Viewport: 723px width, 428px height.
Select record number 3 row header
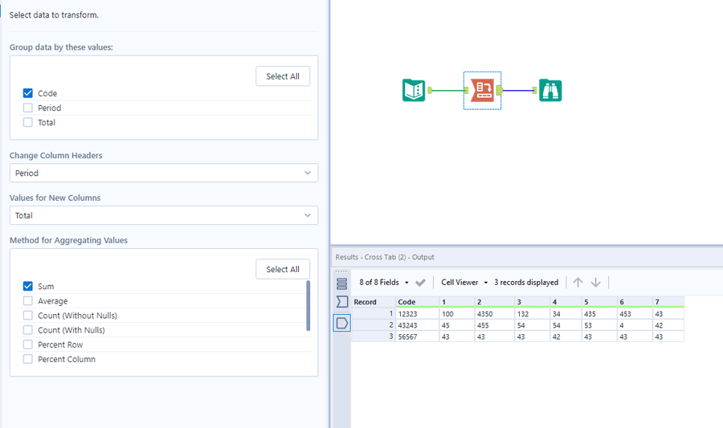pos(374,336)
